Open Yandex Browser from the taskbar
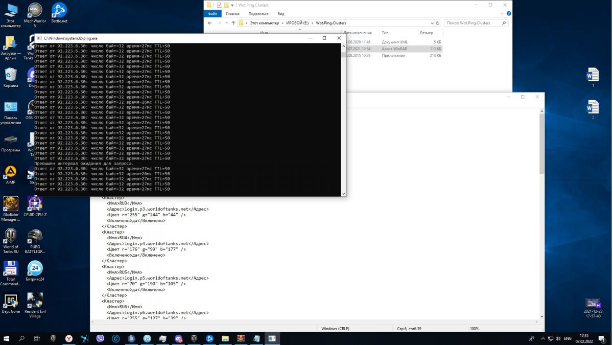Viewport: 613px width, 345px height. (69, 338)
